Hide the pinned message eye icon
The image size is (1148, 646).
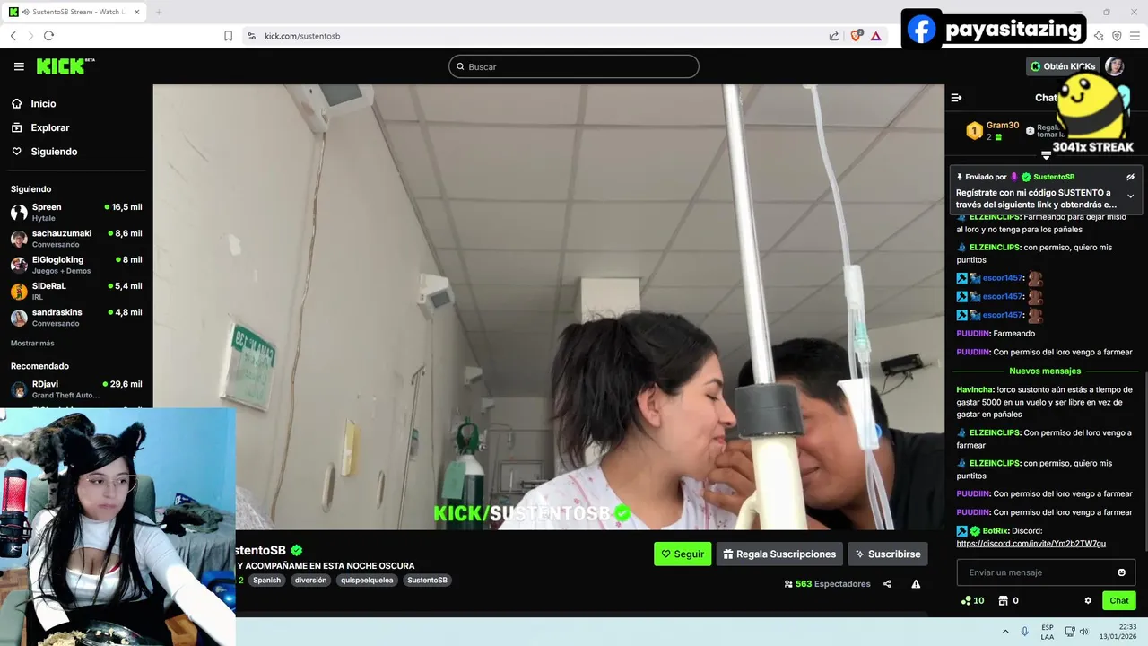[x=1130, y=177]
